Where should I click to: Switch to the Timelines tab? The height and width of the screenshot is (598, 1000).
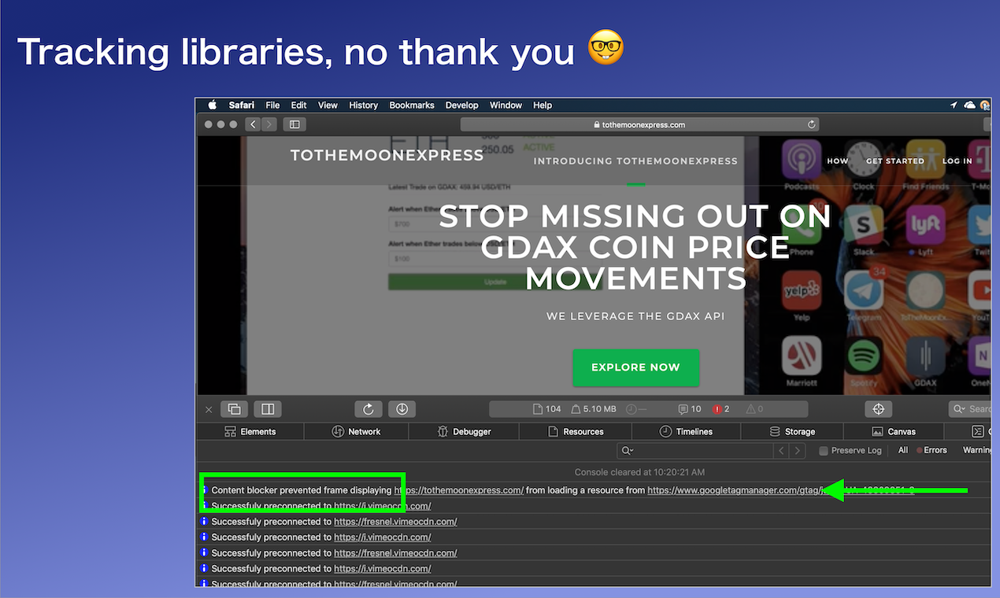(x=686, y=432)
